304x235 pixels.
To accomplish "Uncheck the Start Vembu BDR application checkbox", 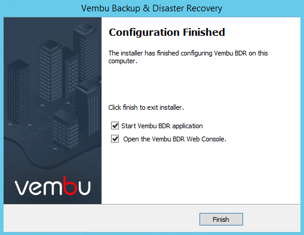I will pyautogui.click(x=115, y=126).
